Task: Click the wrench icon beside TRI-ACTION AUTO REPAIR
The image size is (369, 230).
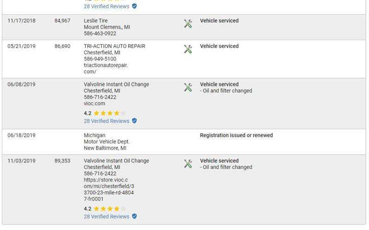Action: [x=188, y=49]
